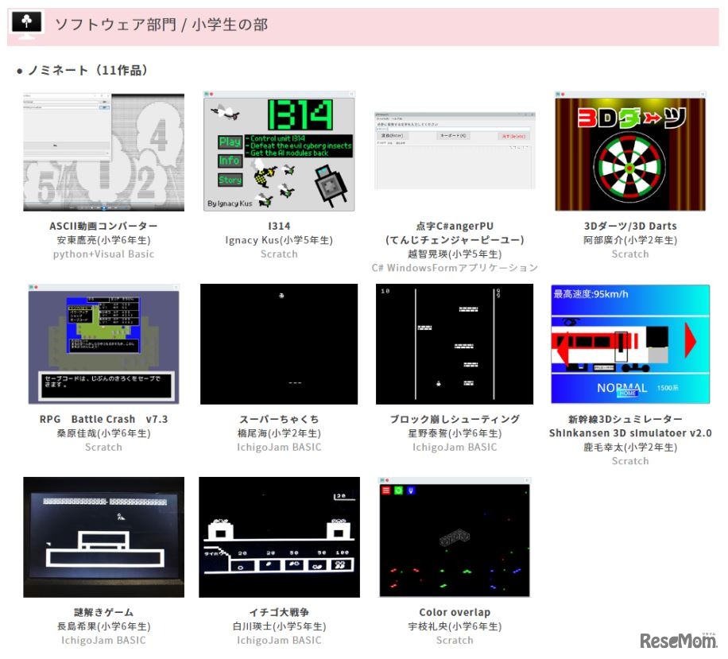Viewport: 728px width, 659px height.
Task: Open Story in the I314 menu screen
Action: pos(230,180)
